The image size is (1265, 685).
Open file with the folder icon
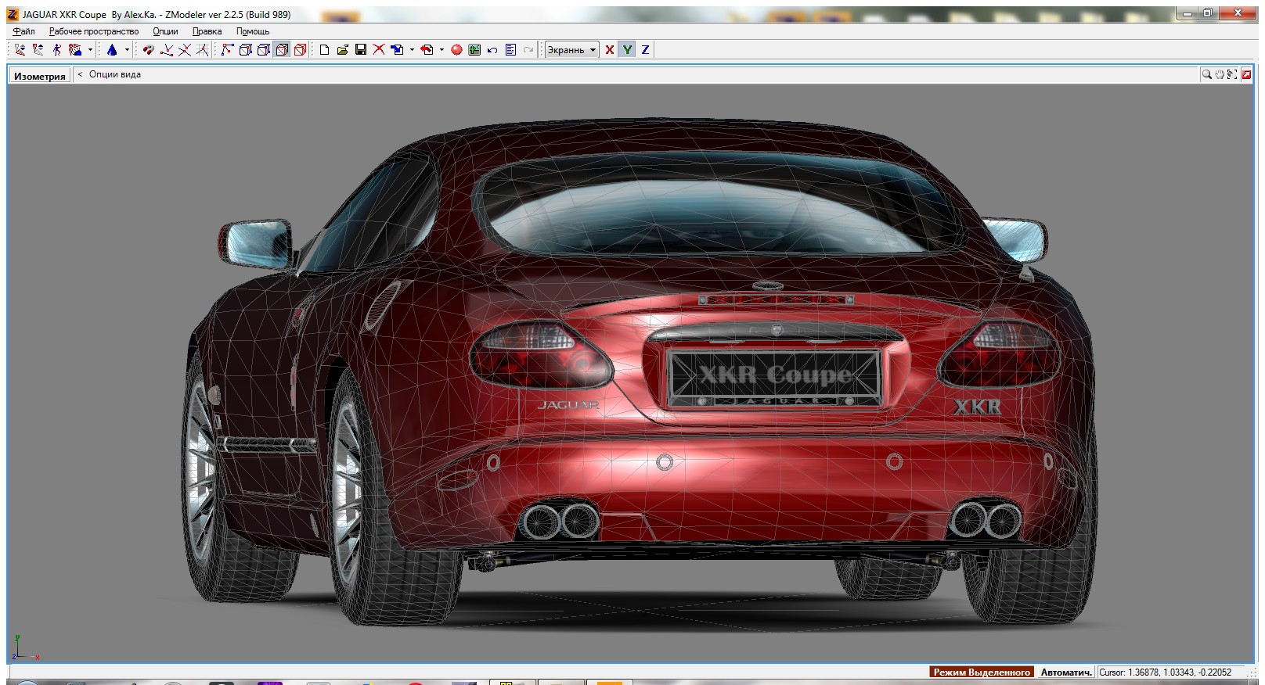[343, 50]
